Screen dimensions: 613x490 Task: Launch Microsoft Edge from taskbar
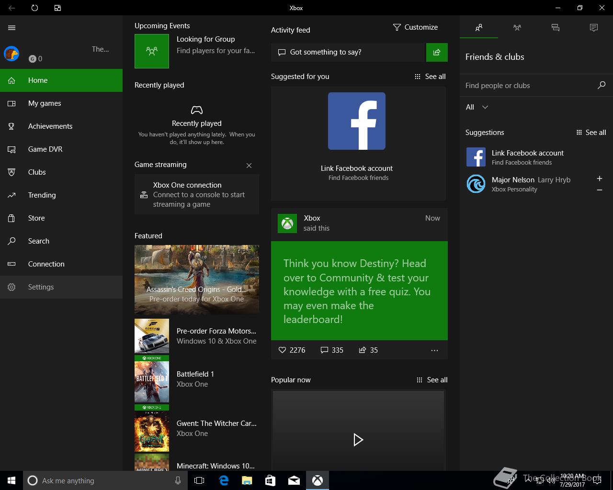[x=224, y=480]
